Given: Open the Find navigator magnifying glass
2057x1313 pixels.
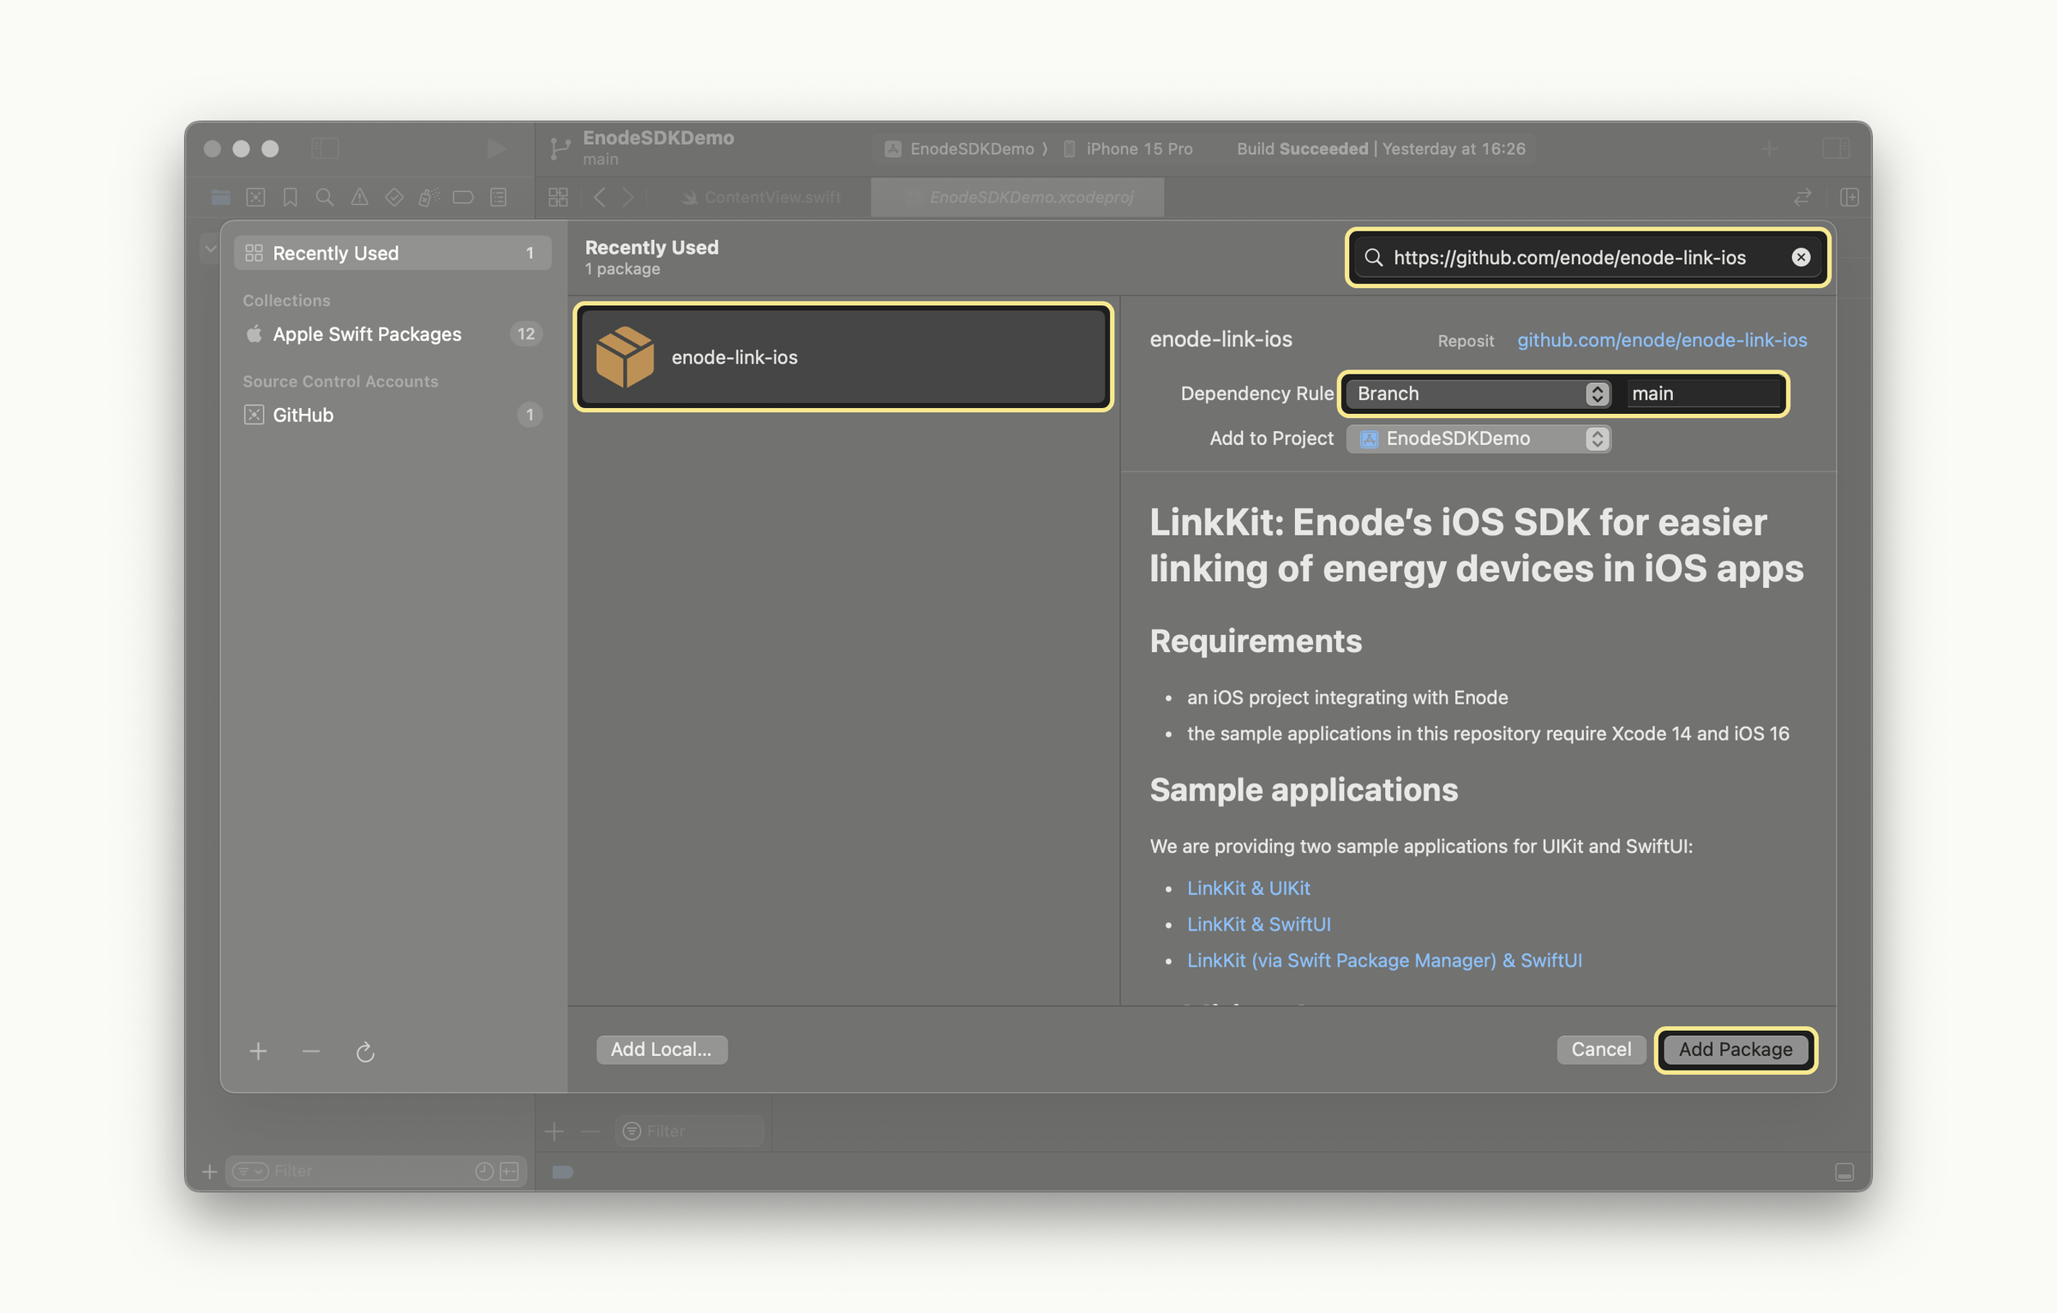Looking at the screenshot, I should [325, 197].
